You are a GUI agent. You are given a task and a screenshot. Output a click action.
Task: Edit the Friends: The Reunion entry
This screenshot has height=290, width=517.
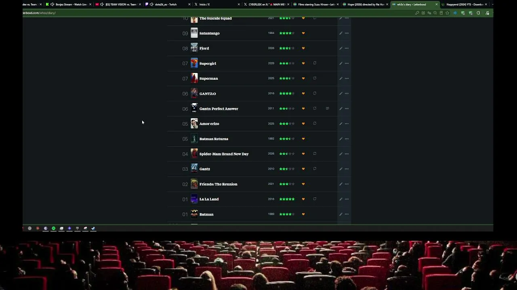pyautogui.click(x=340, y=184)
